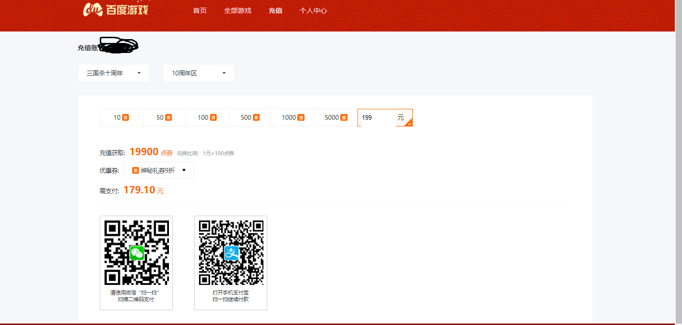Open the 个人中心 navigation tab
This screenshot has width=682, height=325.
point(313,10)
